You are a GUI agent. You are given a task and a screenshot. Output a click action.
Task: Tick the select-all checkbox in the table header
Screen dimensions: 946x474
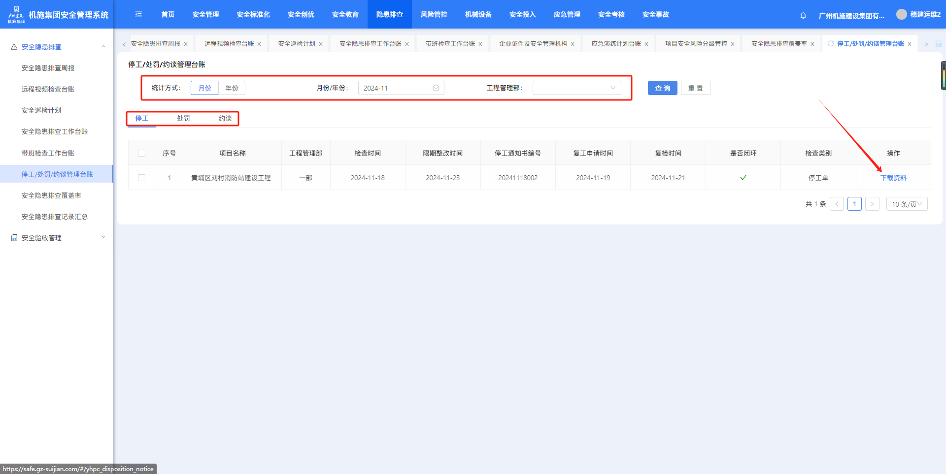tap(142, 153)
